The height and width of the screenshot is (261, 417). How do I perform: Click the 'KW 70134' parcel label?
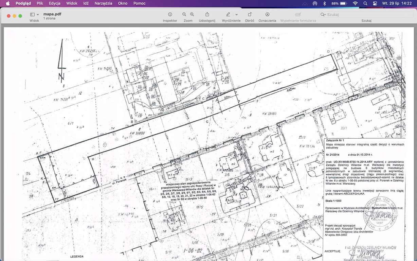tap(308, 146)
